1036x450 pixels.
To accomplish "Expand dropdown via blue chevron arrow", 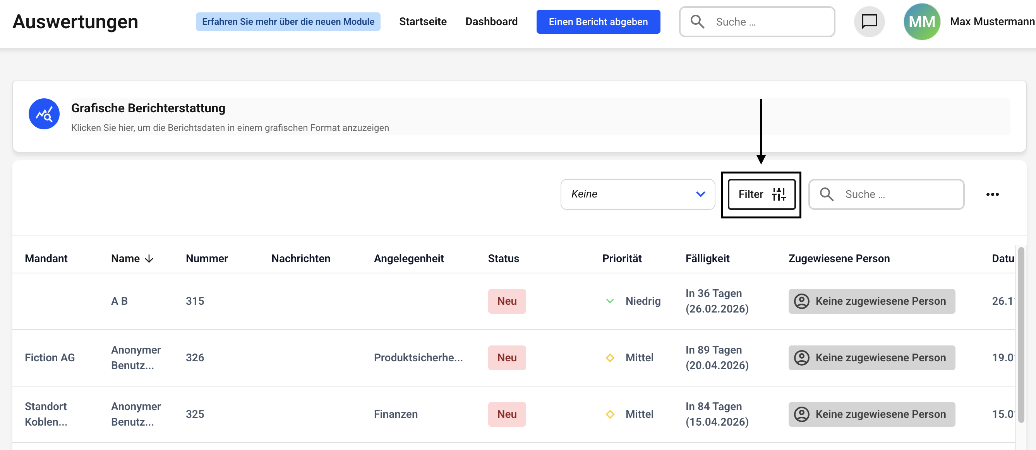I will click(700, 194).
